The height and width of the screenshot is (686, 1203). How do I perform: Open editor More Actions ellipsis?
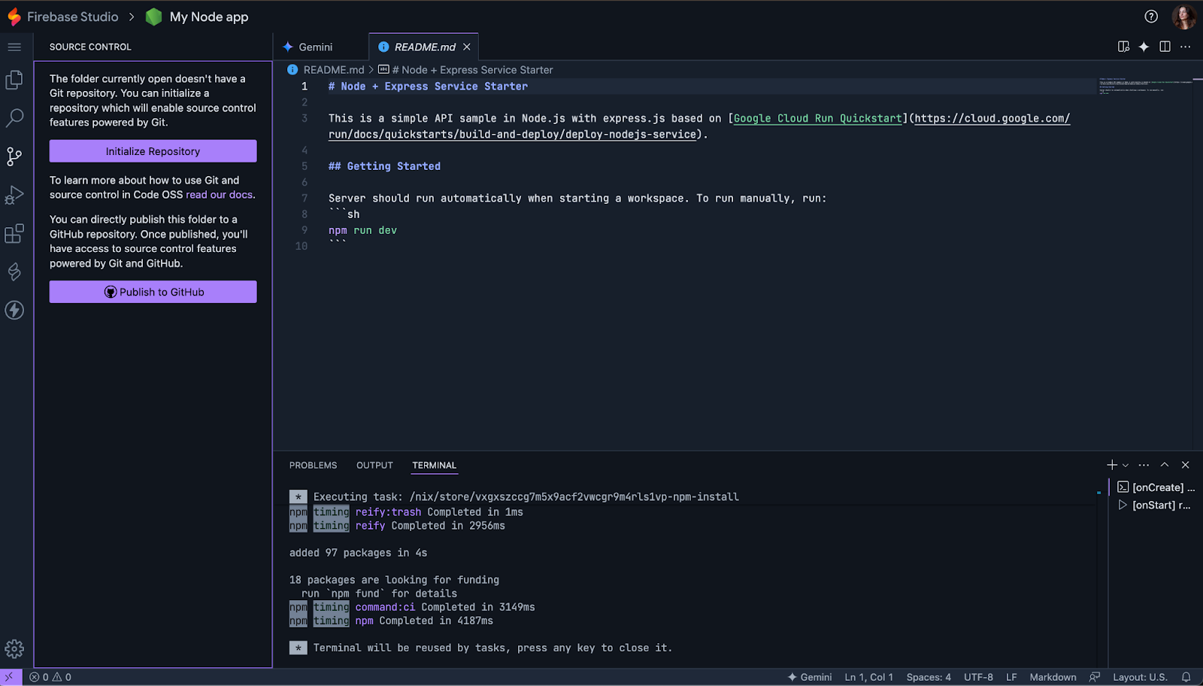(x=1186, y=47)
